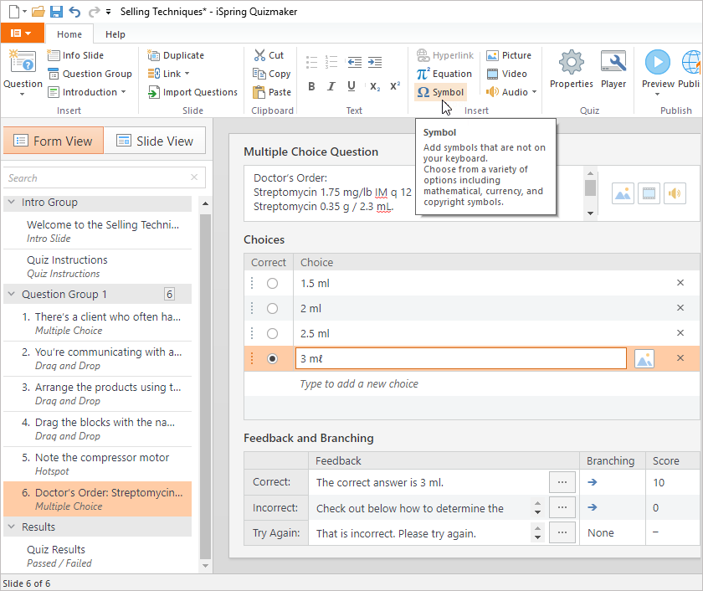This screenshot has width=703, height=591.
Task: Open quiz Properties gear icon
Action: [572, 63]
